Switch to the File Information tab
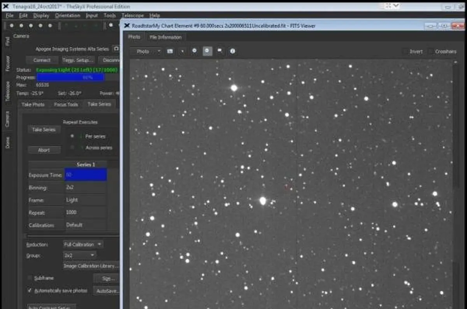This screenshot has height=309, width=467. pos(165,37)
